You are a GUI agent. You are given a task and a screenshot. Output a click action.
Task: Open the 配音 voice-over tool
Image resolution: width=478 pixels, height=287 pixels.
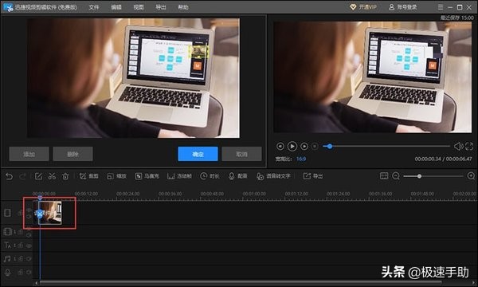(237, 176)
